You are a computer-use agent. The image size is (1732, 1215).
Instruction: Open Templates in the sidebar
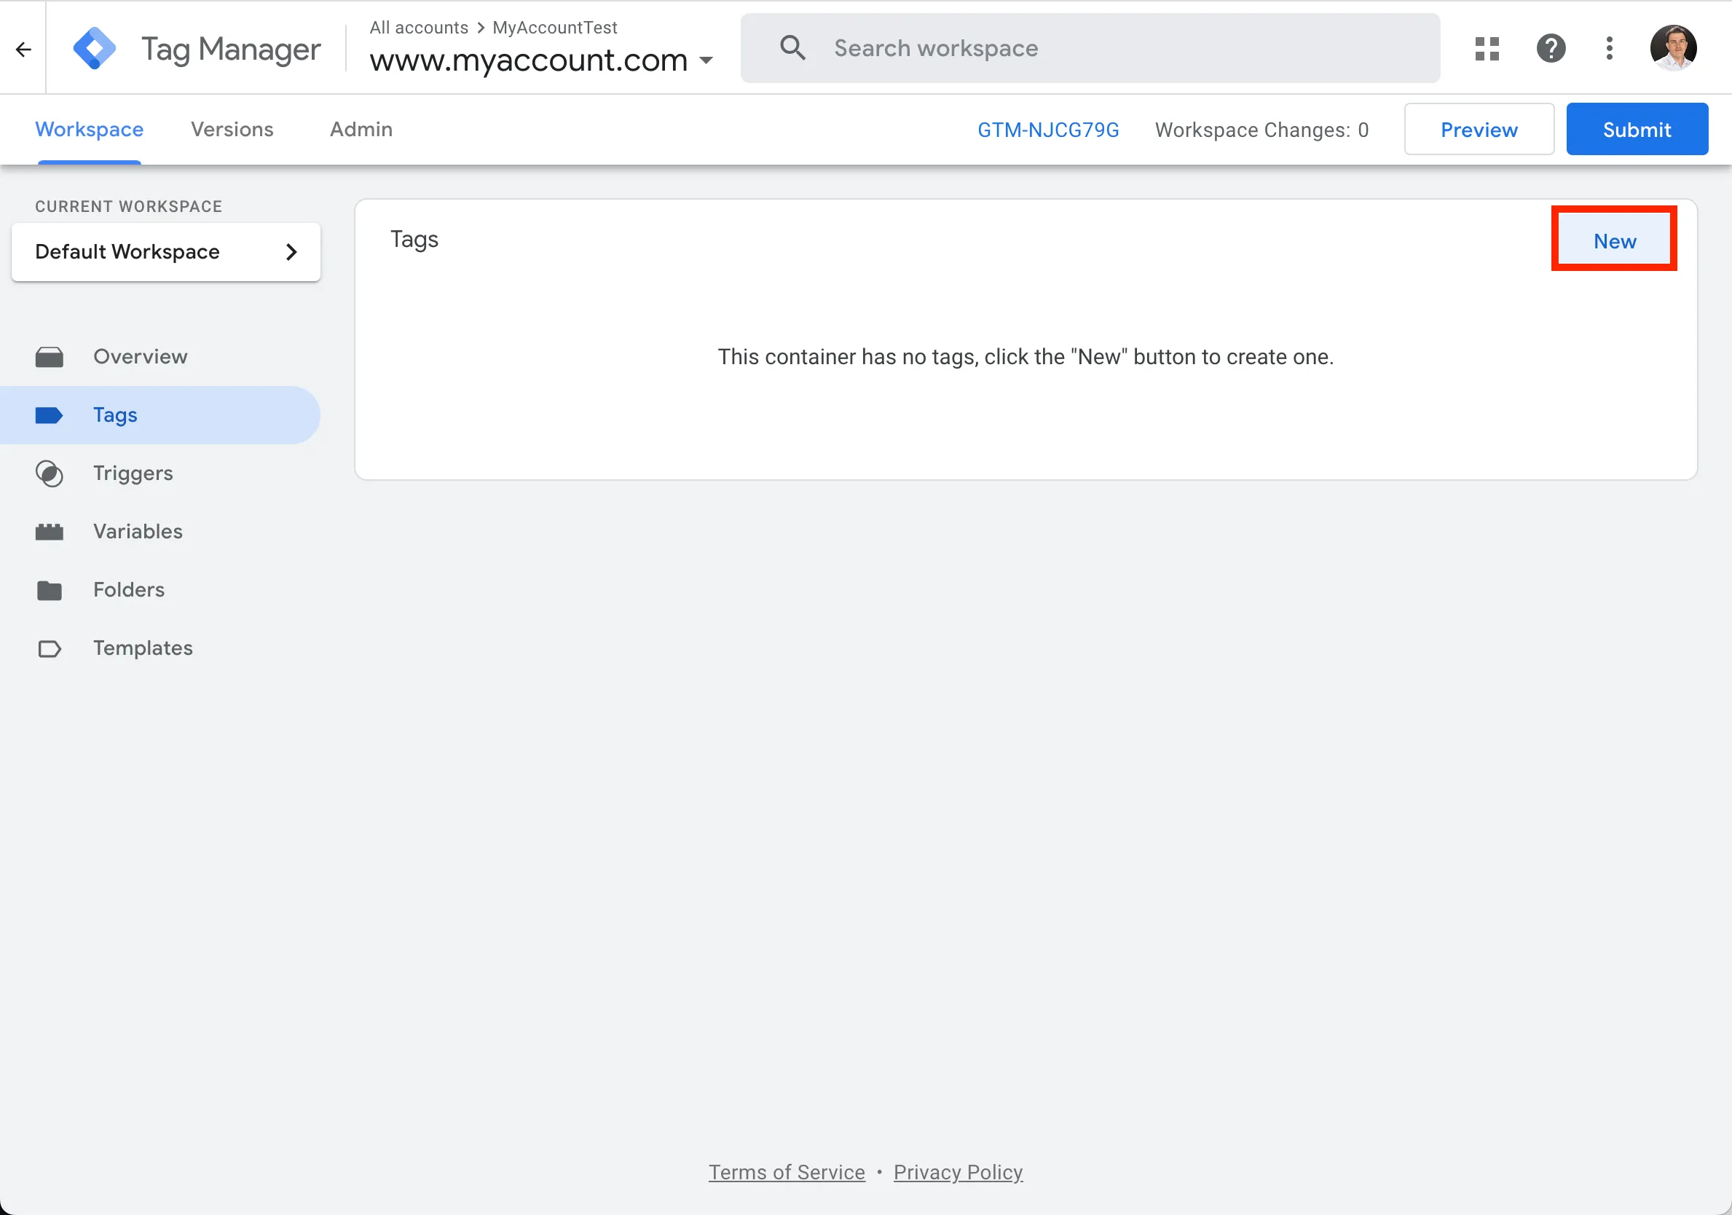tap(143, 648)
